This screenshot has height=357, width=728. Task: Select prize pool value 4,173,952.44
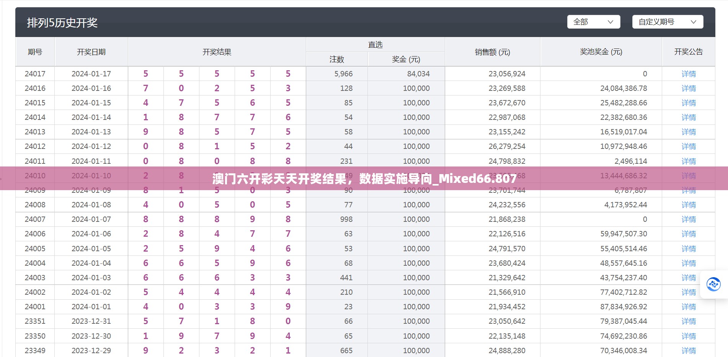pos(625,205)
